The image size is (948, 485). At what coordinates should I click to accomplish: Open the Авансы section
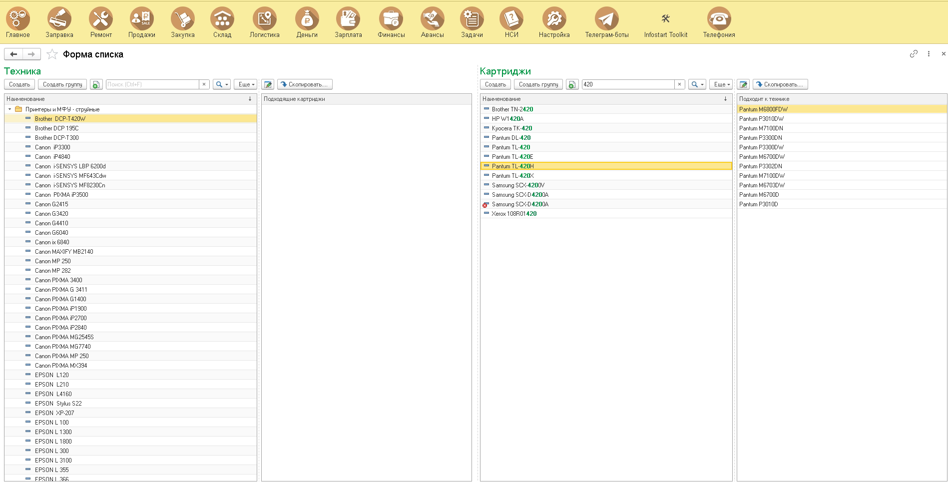tap(433, 23)
